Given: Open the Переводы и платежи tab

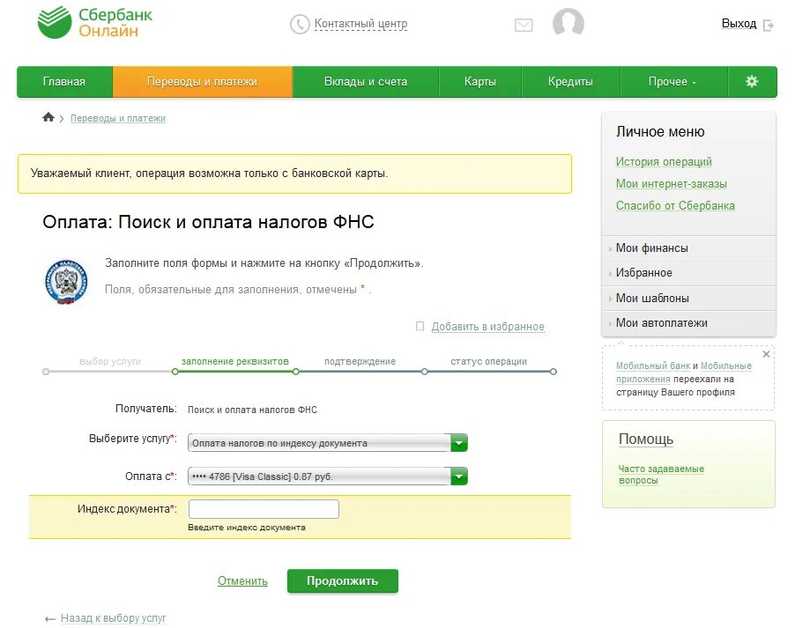Looking at the screenshot, I should coord(203,82).
